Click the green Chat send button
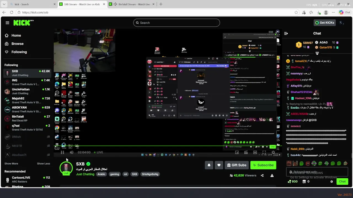This screenshot has height=198, width=353. (x=342, y=182)
